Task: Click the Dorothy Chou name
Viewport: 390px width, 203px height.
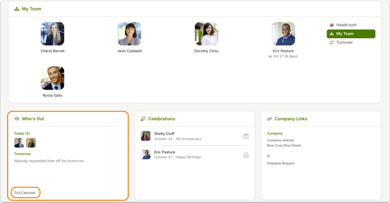Action: pos(207,51)
